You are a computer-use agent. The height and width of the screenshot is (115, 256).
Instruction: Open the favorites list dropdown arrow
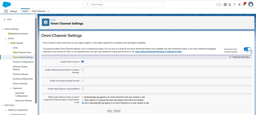pos(220,5)
